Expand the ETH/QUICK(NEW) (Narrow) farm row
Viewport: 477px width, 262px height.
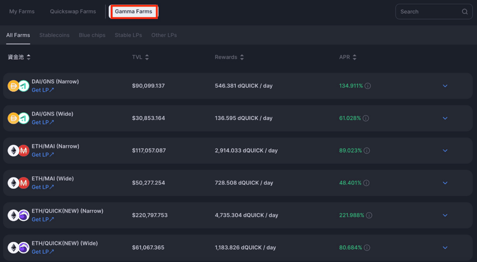[445, 216]
